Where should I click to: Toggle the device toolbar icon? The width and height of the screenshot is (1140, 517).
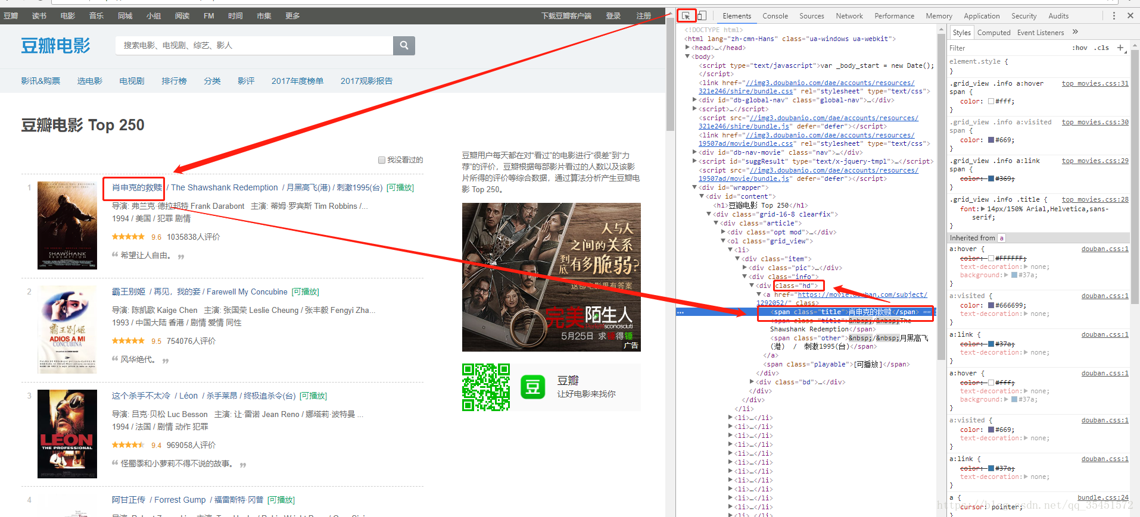click(x=702, y=16)
